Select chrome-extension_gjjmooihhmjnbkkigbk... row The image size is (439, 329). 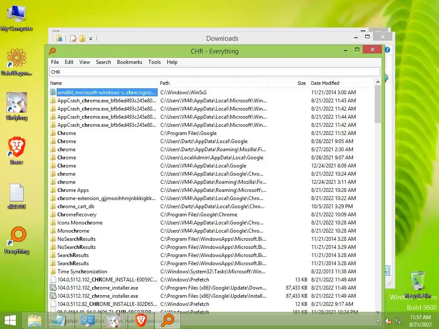point(212,198)
